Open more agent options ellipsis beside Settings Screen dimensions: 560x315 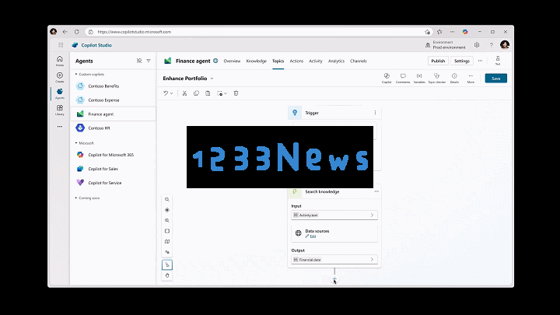coord(480,61)
